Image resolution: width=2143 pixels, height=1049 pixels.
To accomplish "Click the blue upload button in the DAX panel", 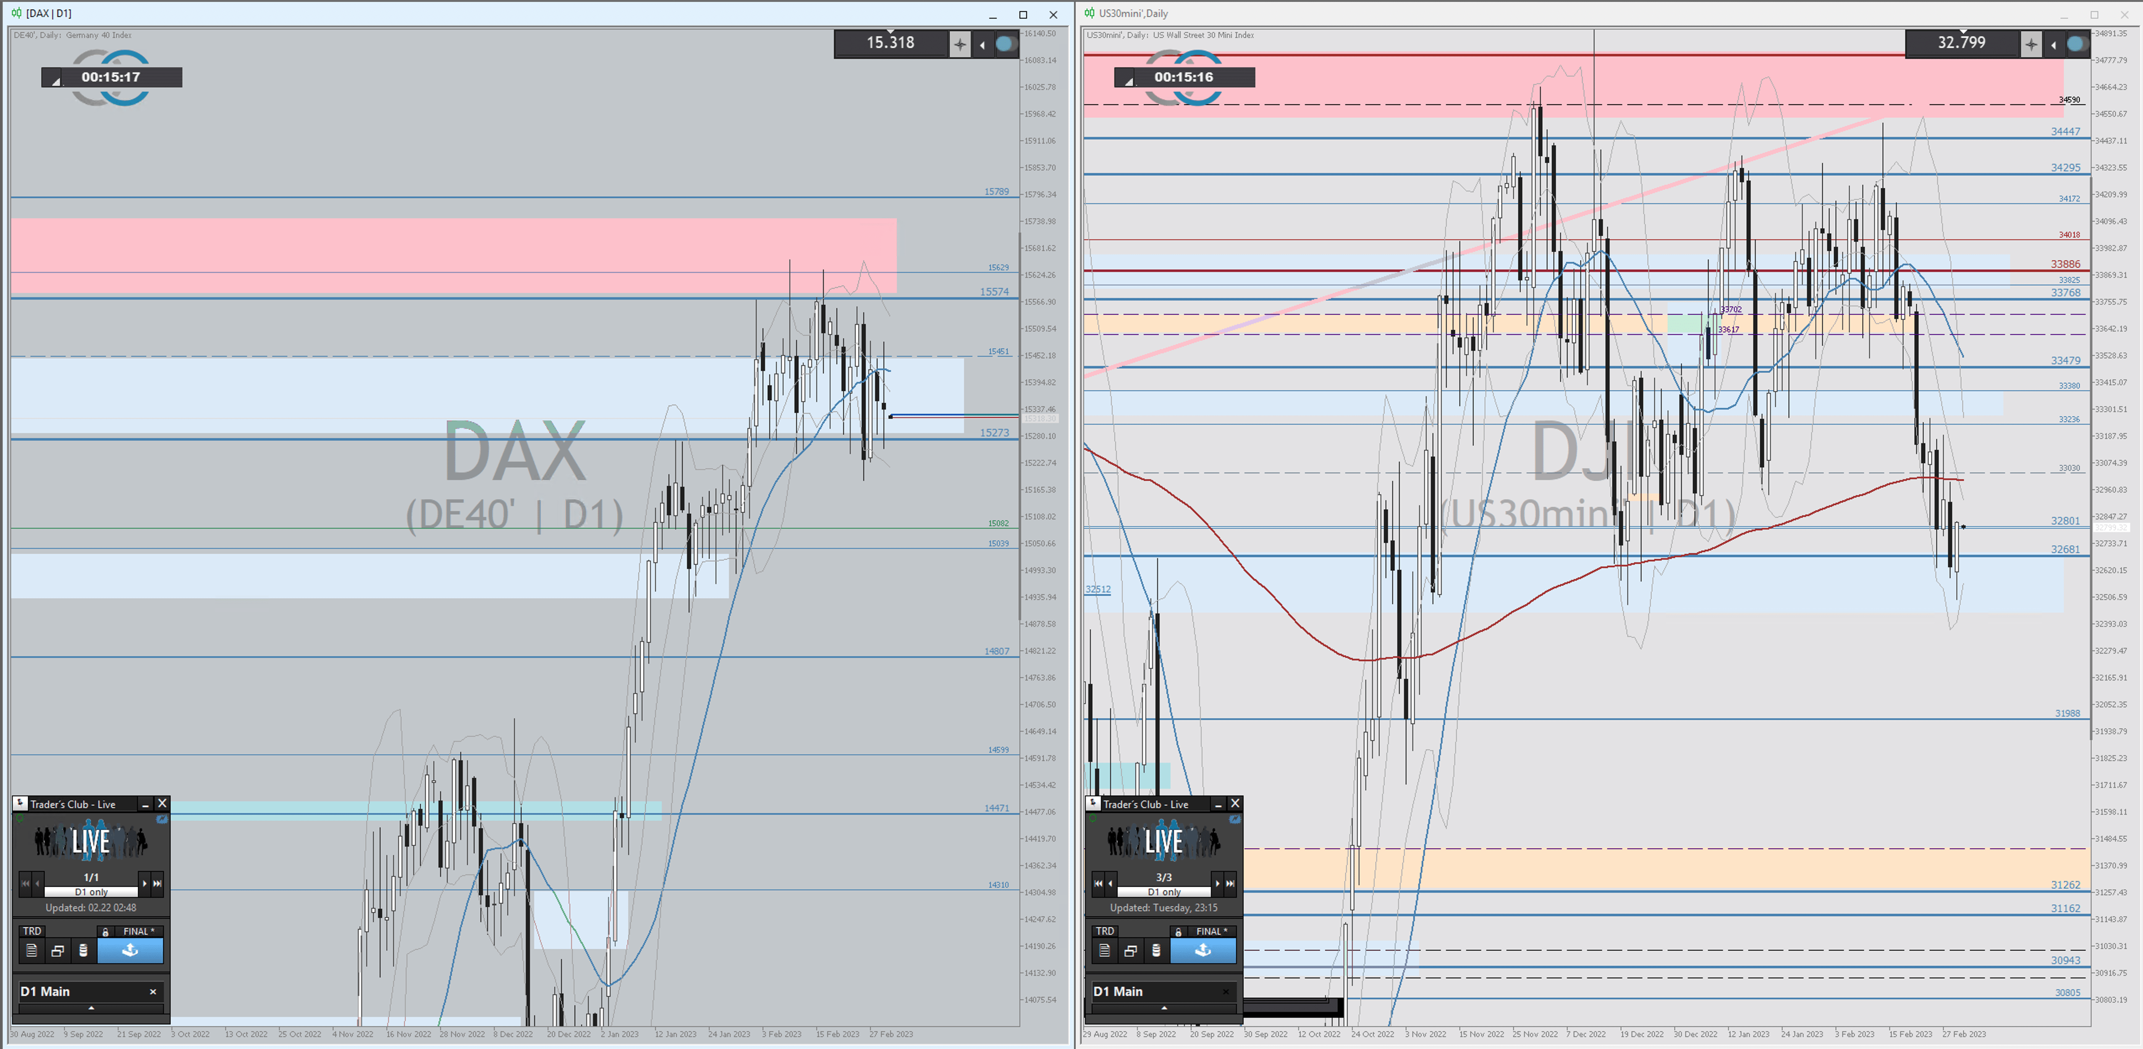I will click(131, 950).
